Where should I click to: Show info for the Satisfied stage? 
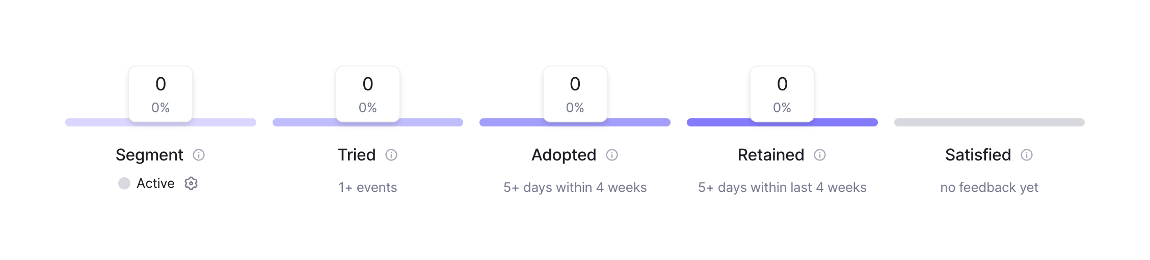pyautogui.click(x=1027, y=155)
